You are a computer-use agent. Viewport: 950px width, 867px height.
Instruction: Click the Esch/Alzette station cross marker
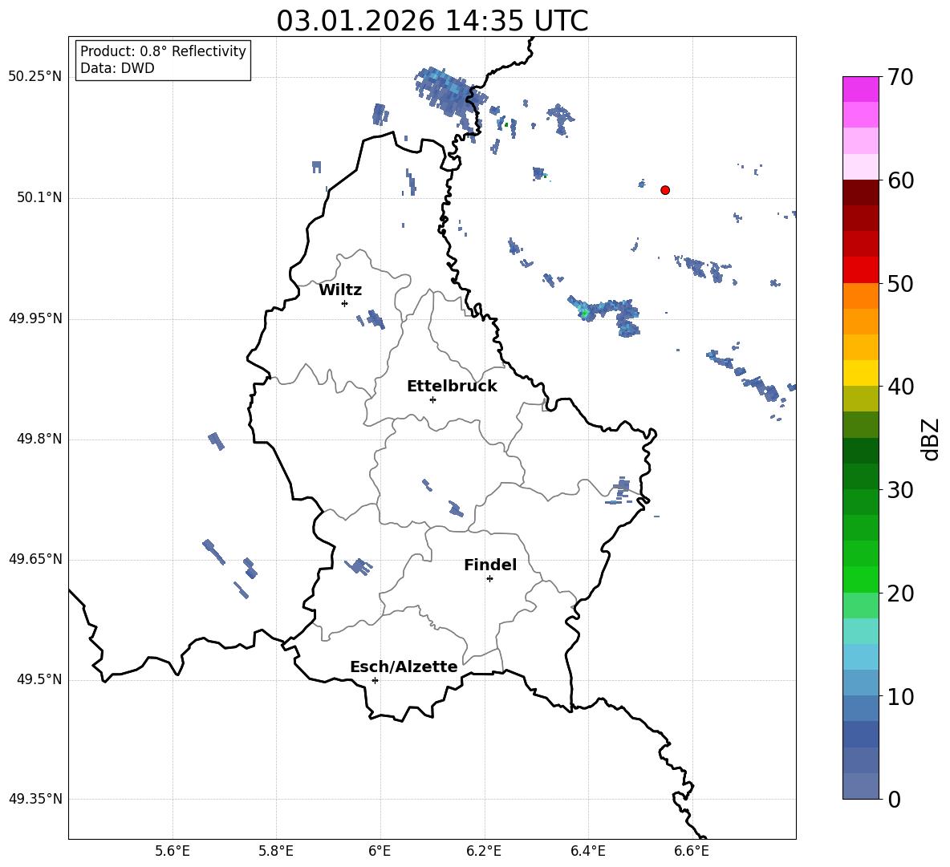coord(375,680)
